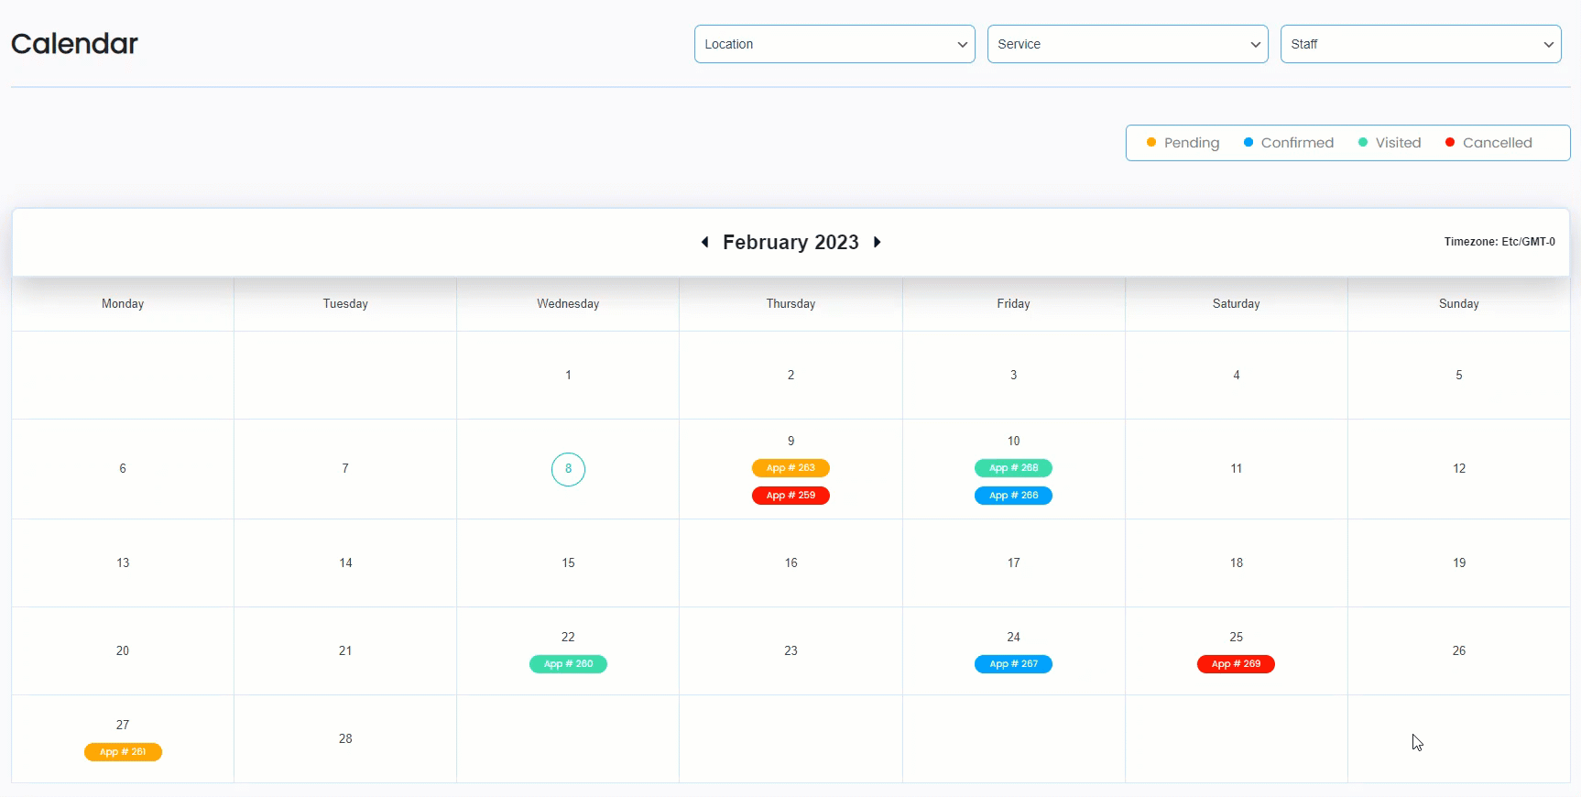Select the circled date 8

coord(568,469)
